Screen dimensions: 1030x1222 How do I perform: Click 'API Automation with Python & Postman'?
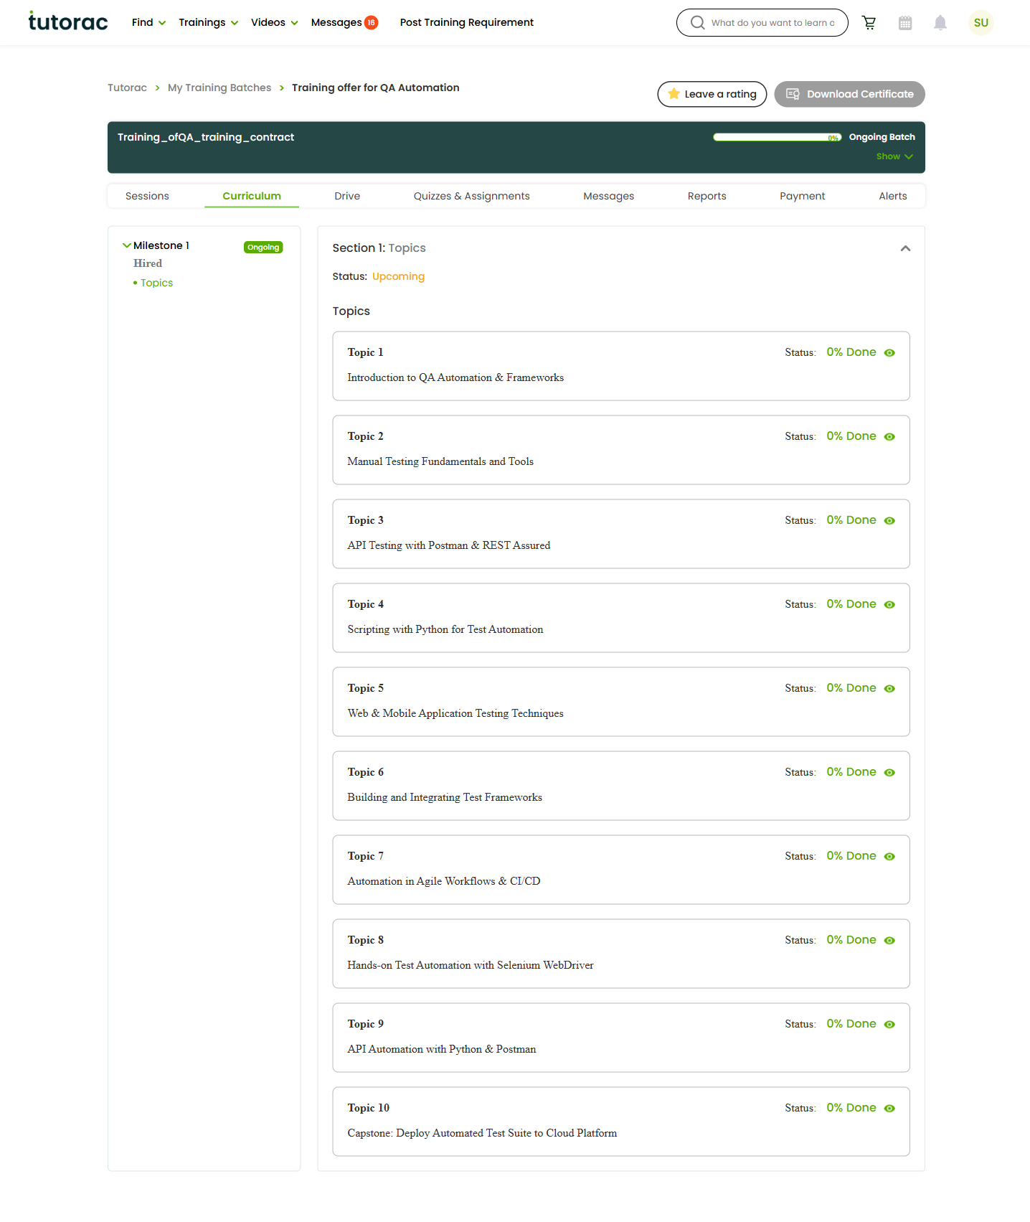442,1049
